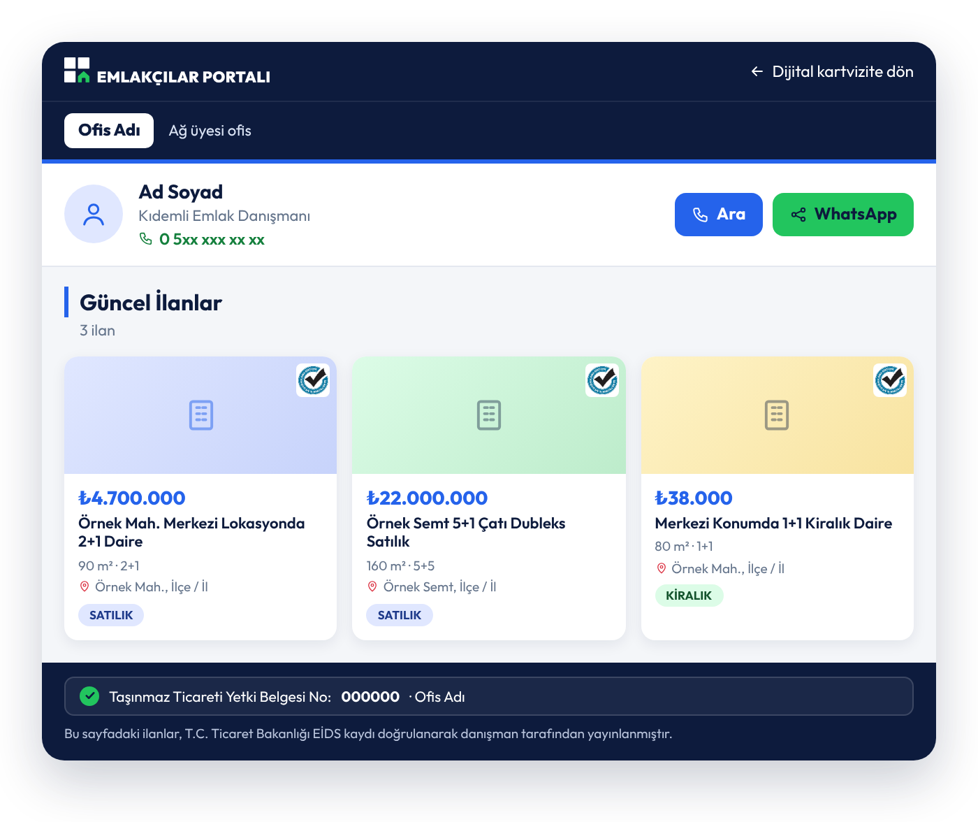Call the agent with the Ara button

pos(719,215)
